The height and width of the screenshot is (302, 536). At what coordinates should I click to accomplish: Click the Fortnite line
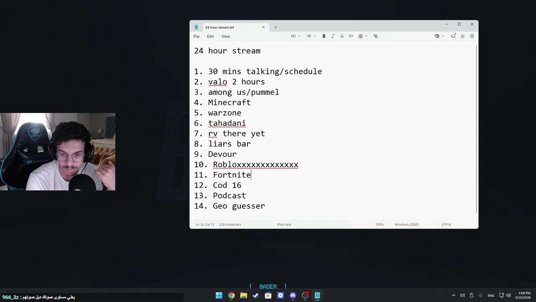point(222,175)
